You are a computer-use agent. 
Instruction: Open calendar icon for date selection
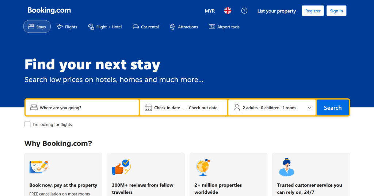[x=148, y=107]
